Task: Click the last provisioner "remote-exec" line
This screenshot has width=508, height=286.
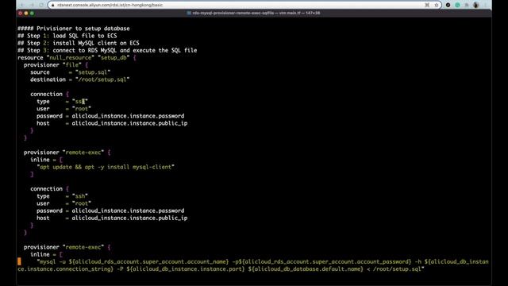Action: click(67, 247)
